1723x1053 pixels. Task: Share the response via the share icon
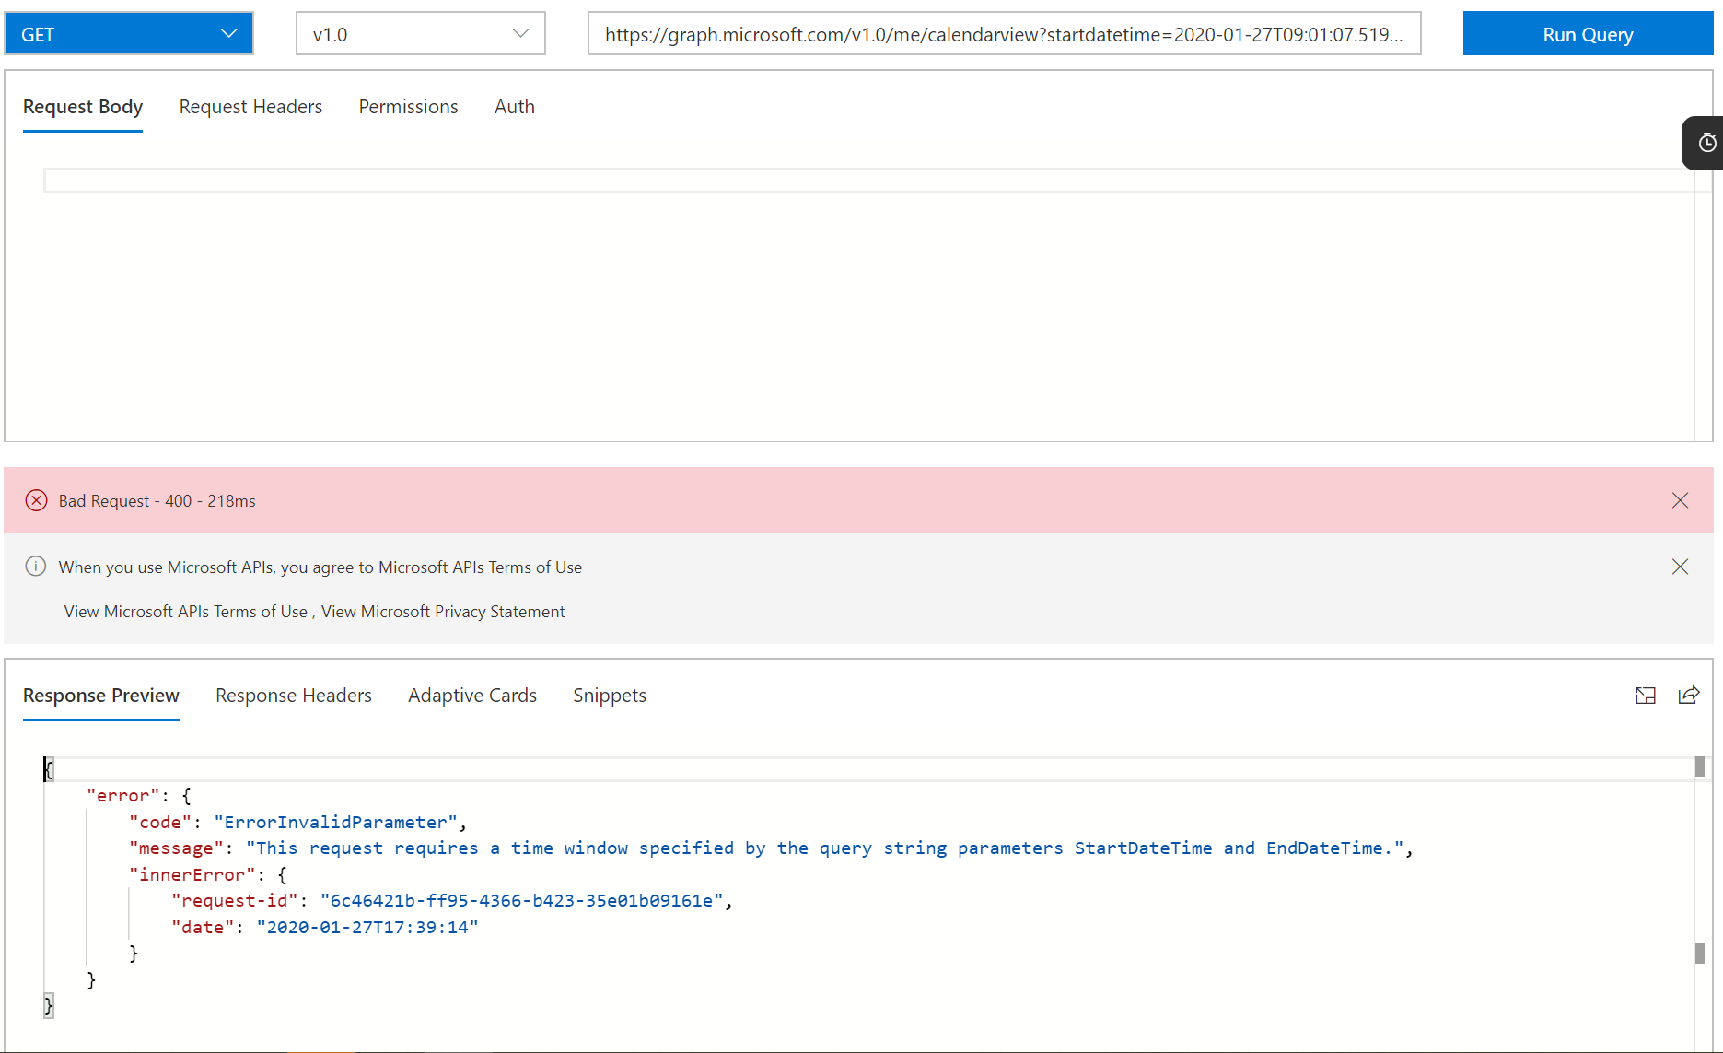(1689, 696)
